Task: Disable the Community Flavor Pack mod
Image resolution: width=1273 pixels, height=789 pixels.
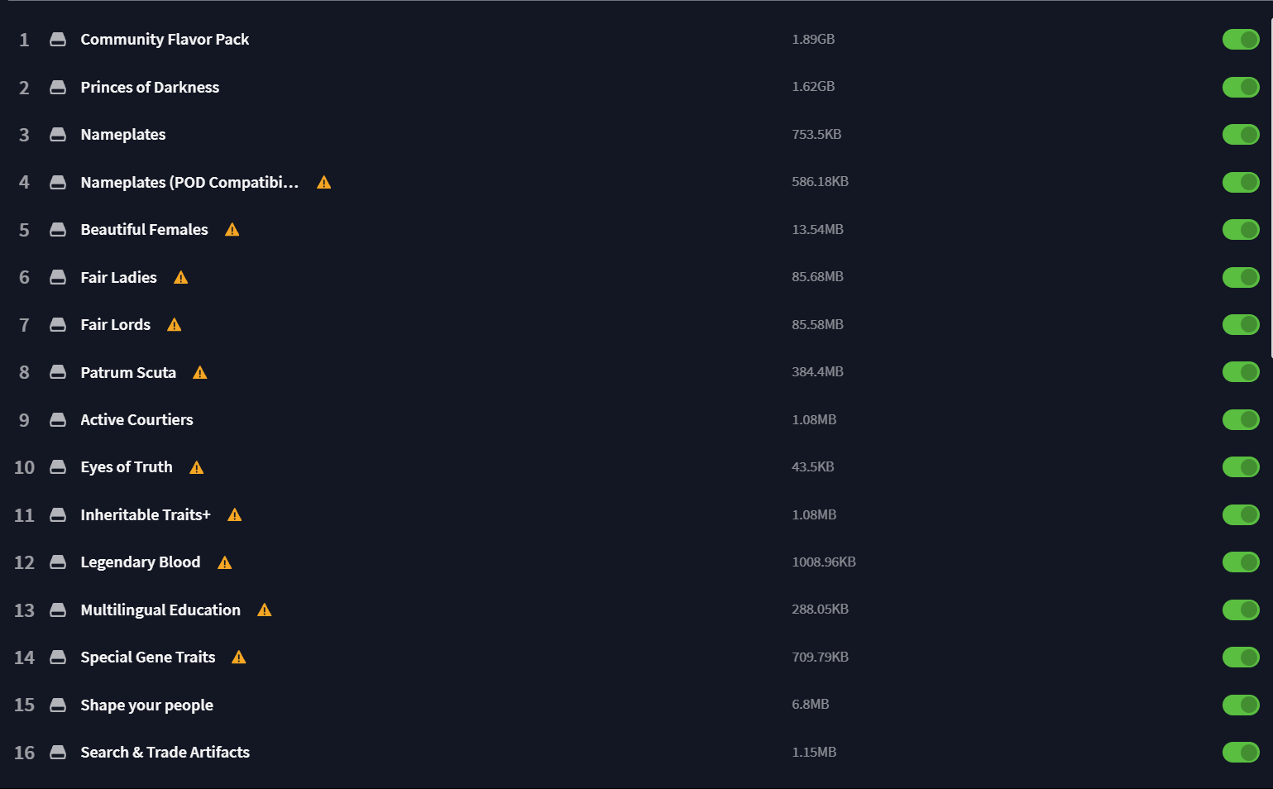Action: [x=1241, y=39]
